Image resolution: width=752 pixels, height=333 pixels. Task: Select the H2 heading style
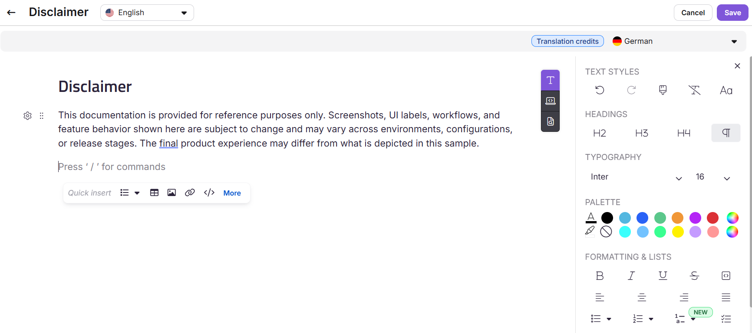(600, 133)
